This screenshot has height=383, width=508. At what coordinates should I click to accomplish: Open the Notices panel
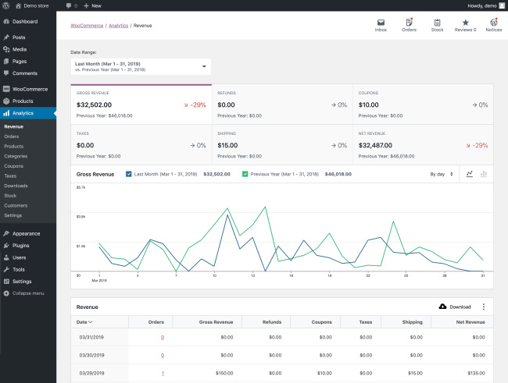click(493, 25)
